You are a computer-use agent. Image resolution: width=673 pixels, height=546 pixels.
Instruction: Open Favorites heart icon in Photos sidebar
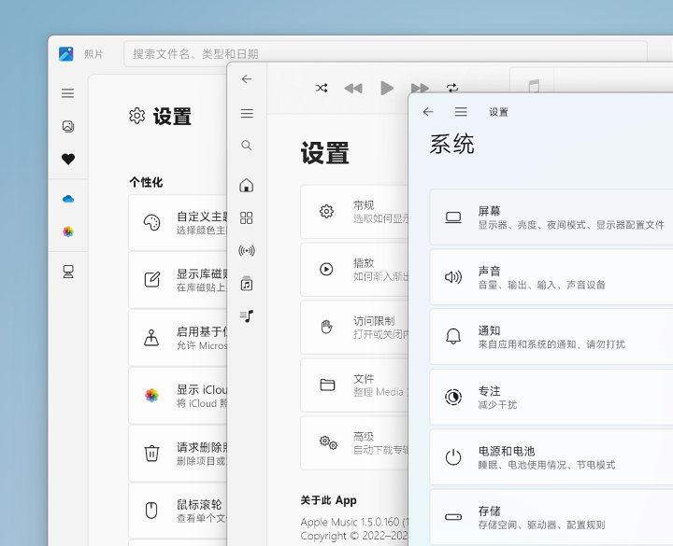68,160
